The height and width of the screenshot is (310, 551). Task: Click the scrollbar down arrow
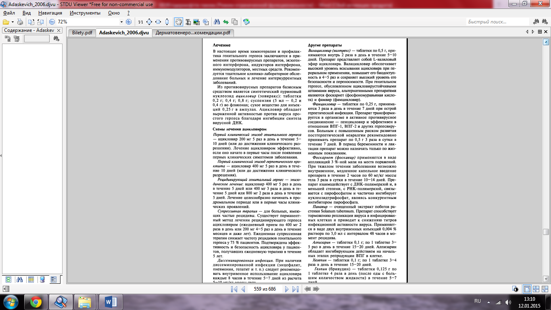tap(546, 279)
